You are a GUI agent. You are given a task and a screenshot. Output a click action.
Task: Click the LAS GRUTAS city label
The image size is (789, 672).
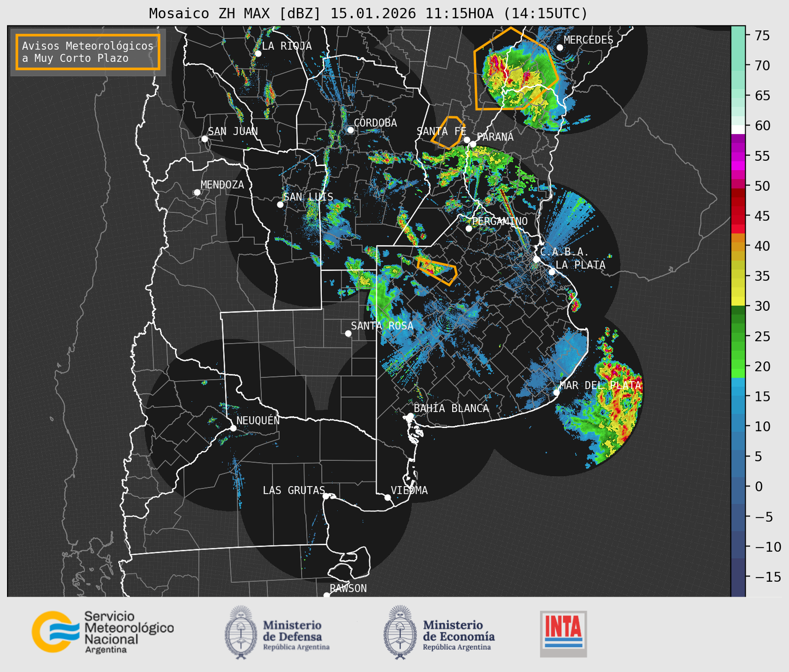click(294, 490)
